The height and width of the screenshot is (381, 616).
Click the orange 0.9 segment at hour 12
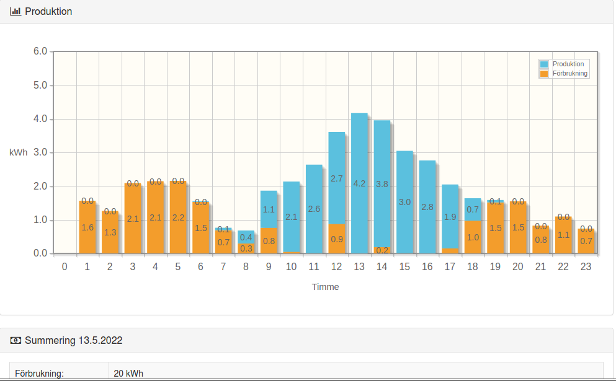336,239
